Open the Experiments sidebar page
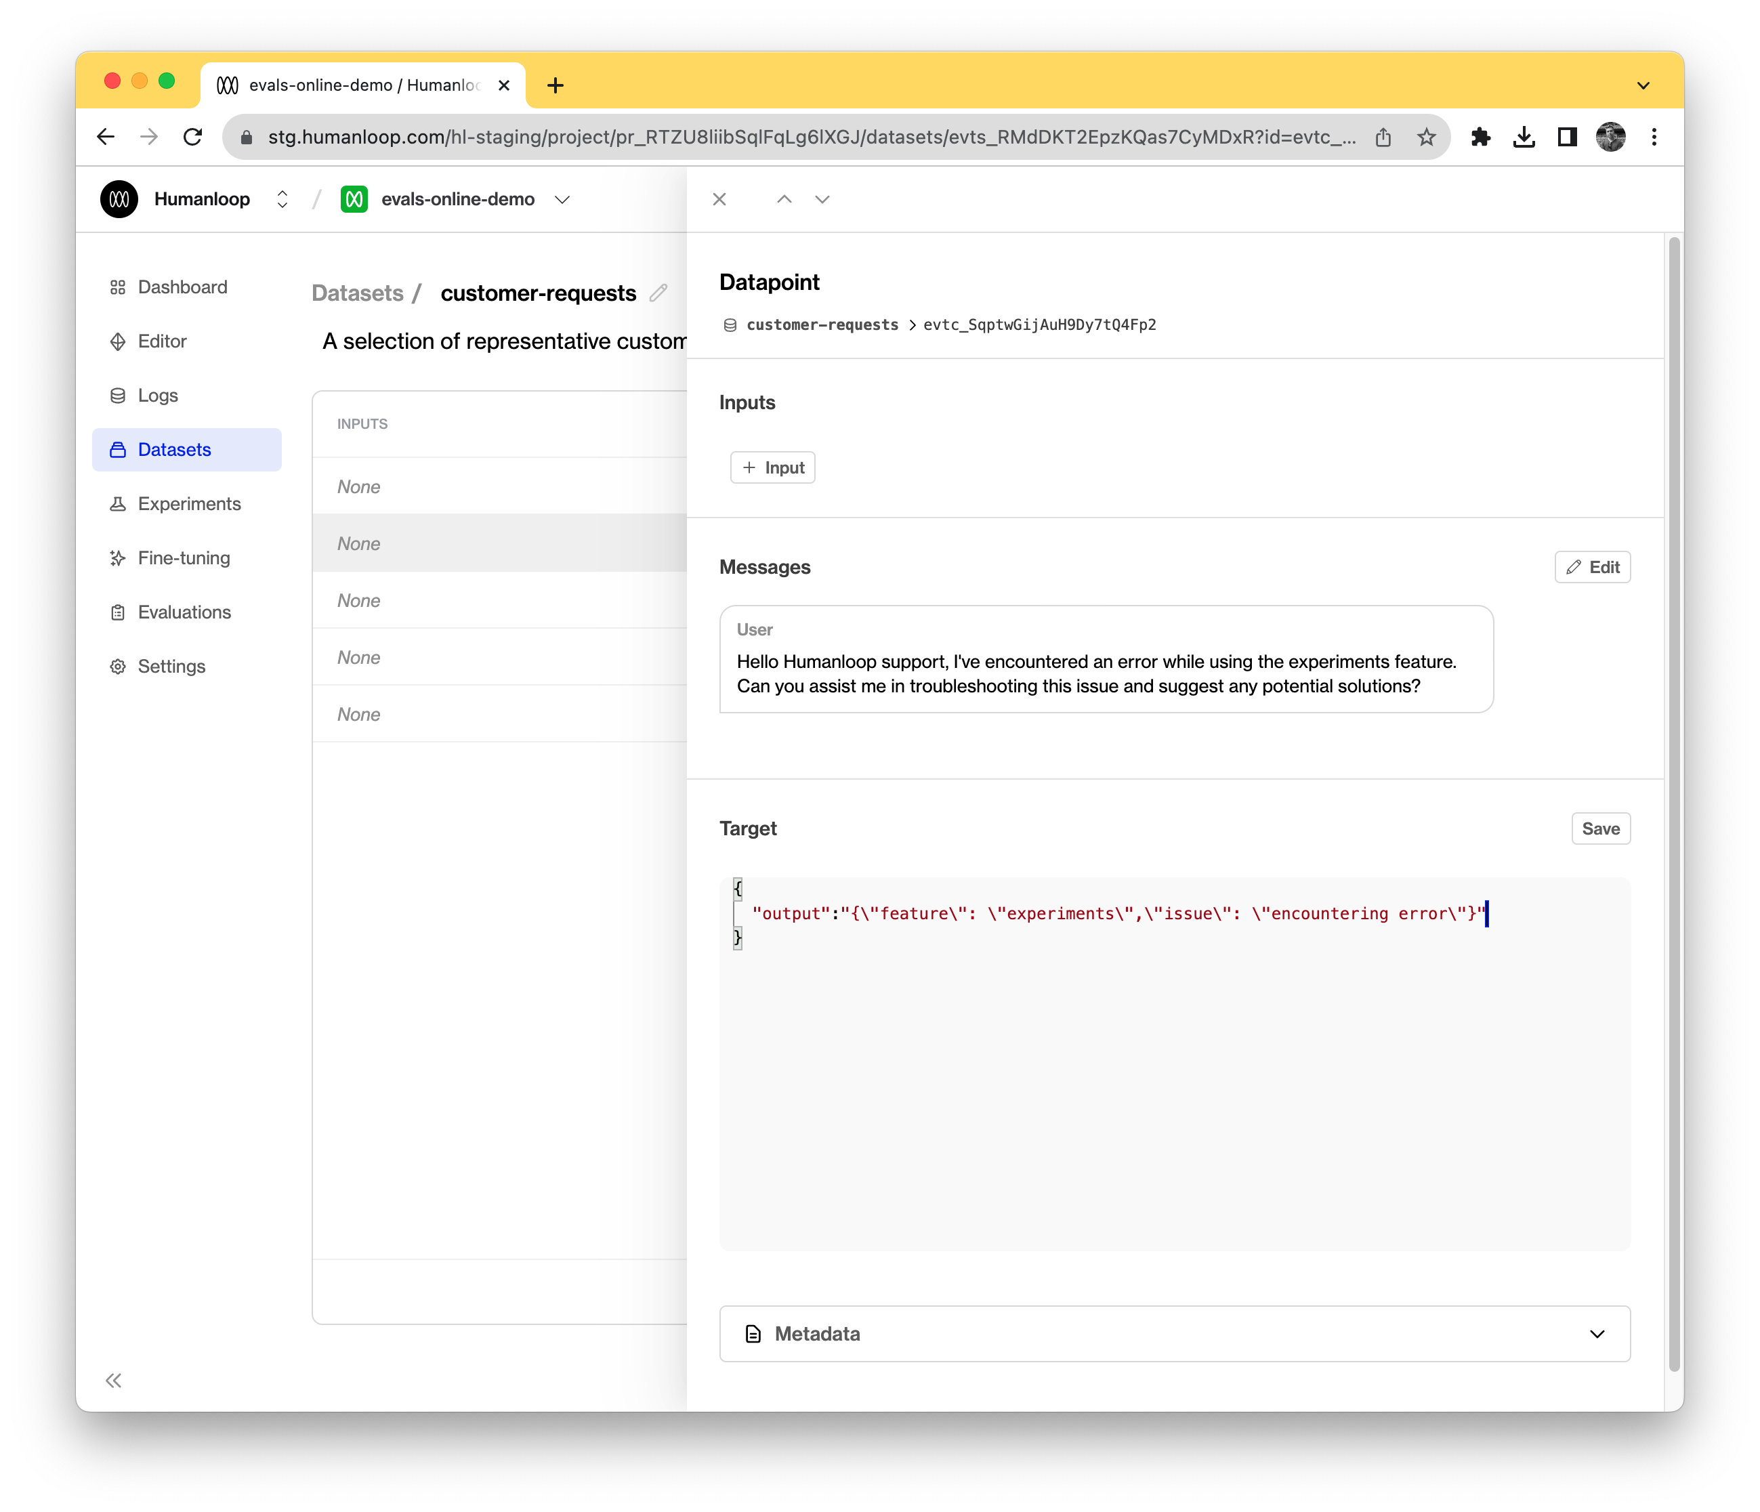Viewport: 1760px width, 1512px height. (x=188, y=504)
